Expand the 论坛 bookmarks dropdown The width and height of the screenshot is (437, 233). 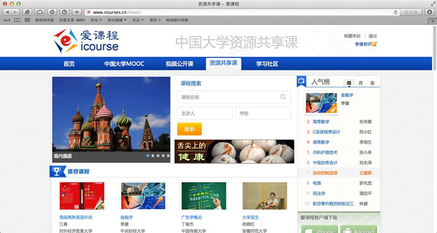click(96, 21)
